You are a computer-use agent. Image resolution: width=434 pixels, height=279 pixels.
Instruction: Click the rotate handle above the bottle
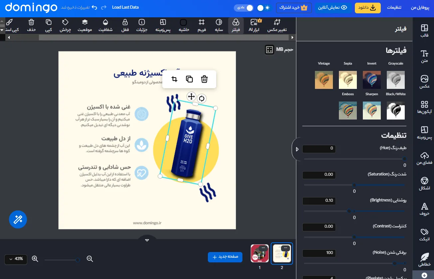click(202, 98)
